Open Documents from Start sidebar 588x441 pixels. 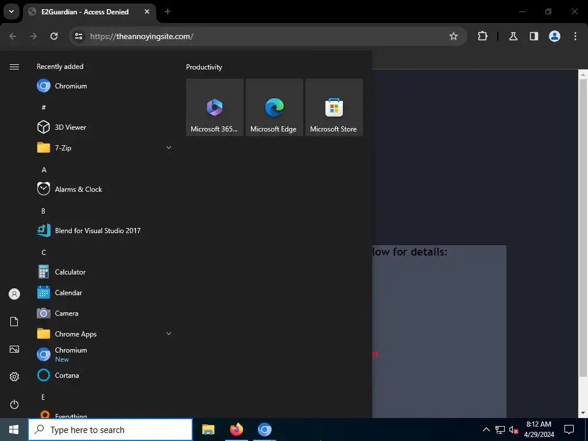14,322
